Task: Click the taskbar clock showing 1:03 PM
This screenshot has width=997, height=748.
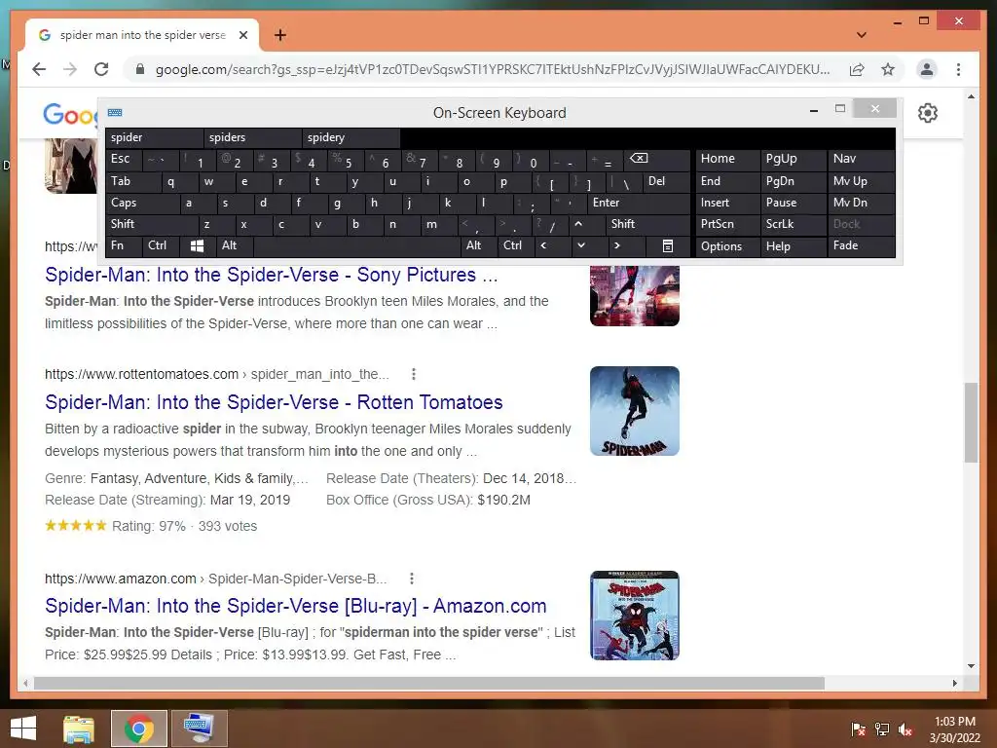Action: tap(954, 729)
